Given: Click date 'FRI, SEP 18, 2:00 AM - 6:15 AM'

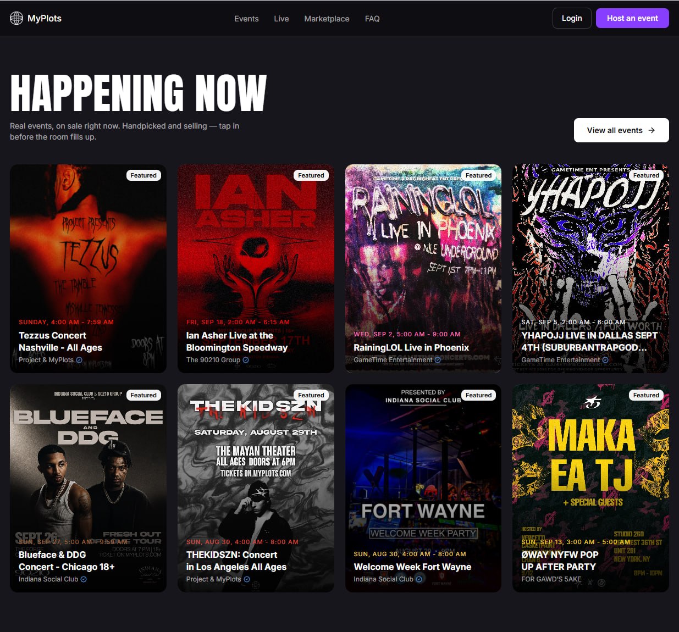Looking at the screenshot, I should (238, 322).
